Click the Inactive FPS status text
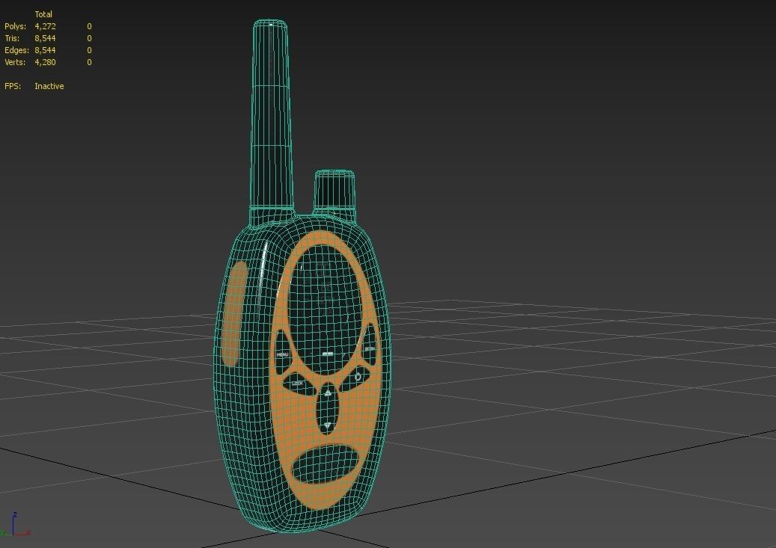Screen dimensions: 776x548 point(49,86)
